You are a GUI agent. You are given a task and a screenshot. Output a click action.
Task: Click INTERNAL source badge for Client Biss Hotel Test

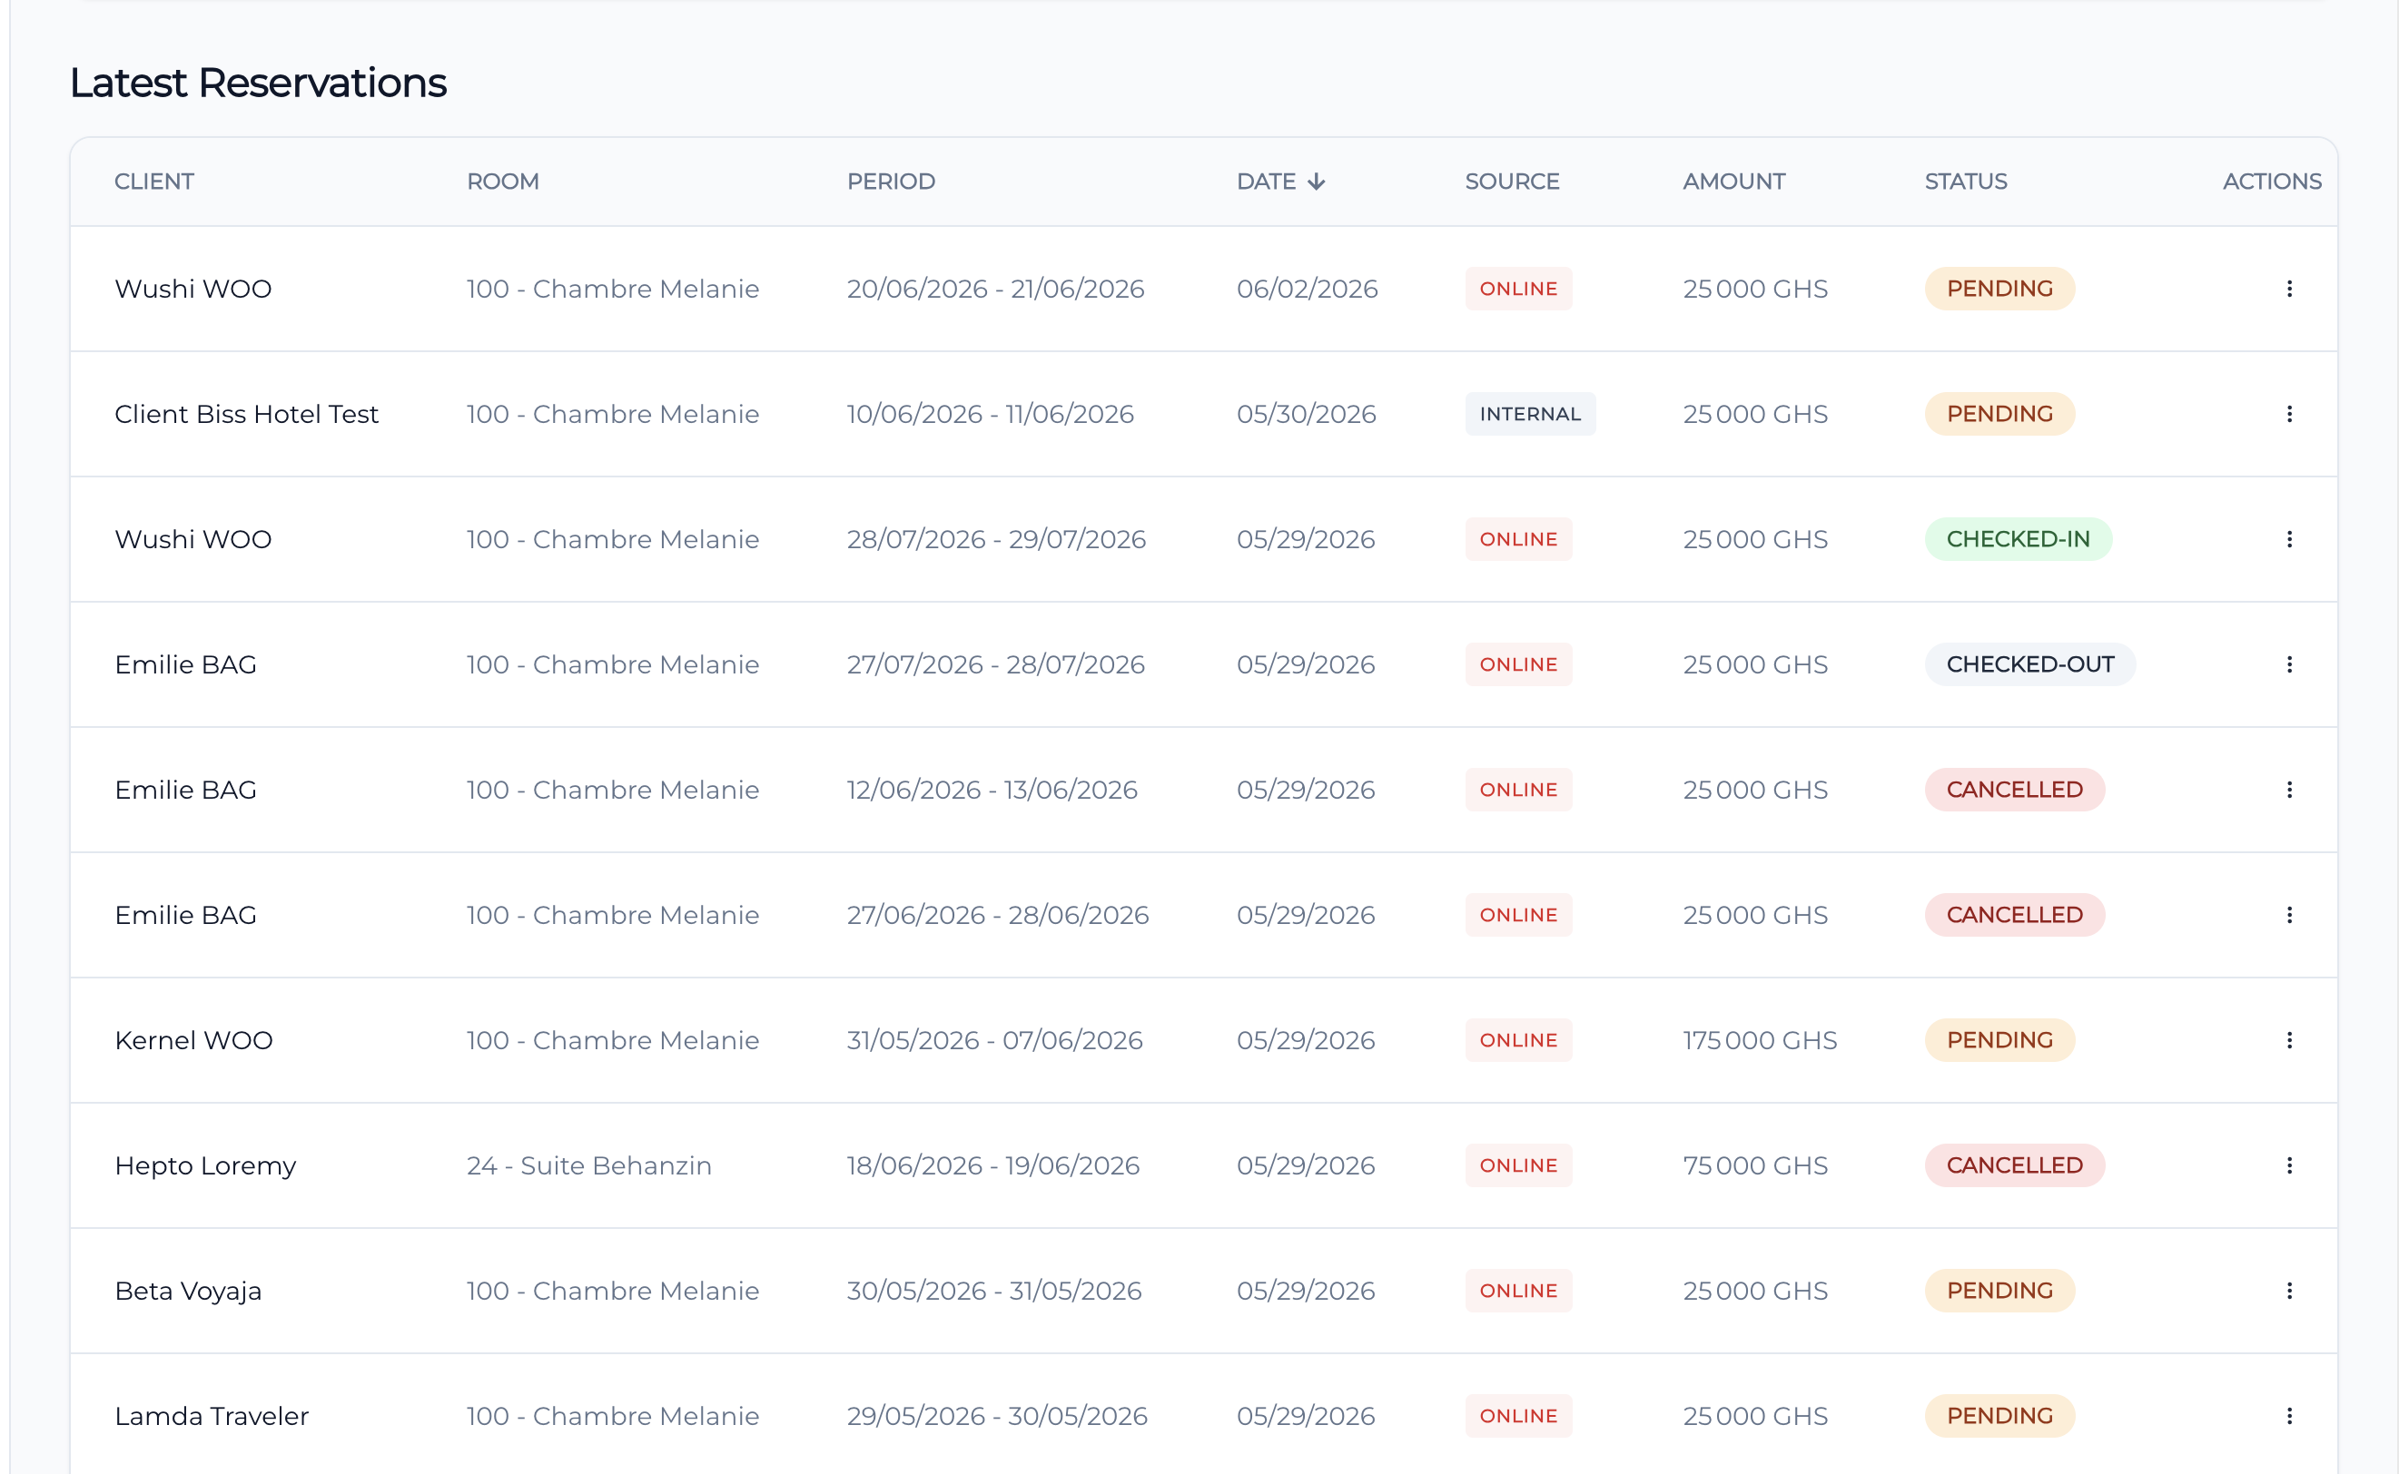pyautogui.click(x=1530, y=414)
